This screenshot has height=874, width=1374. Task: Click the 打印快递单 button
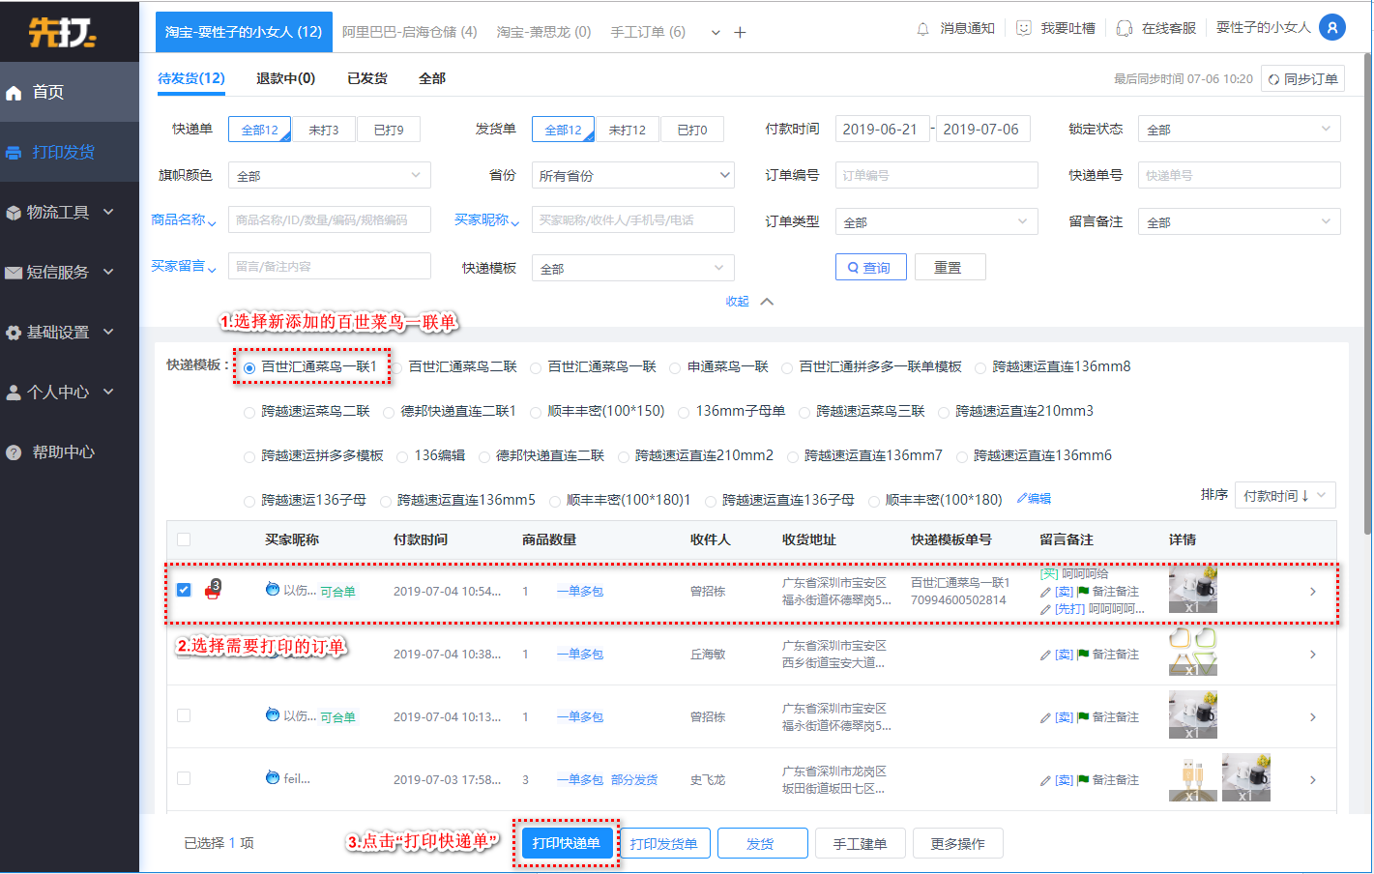(567, 843)
